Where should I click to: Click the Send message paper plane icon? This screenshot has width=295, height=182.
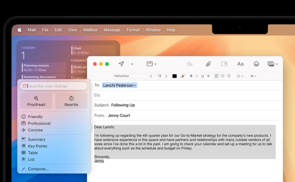pyautogui.click(x=121, y=64)
